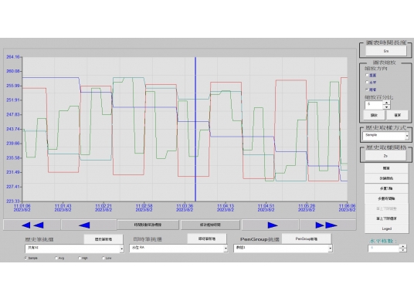Click the blue vertical cursor line on chart
The width and height of the screenshot is (414, 301).
point(195,129)
